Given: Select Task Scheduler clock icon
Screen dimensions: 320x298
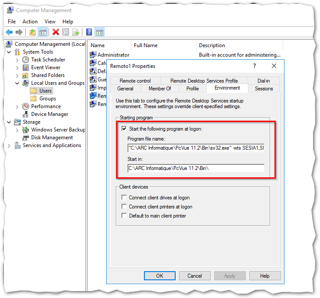Looking at the screenshot, I should pos(26,60).
